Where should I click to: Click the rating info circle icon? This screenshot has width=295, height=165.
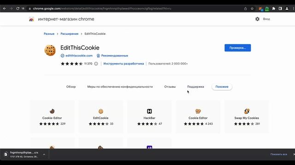96,64
